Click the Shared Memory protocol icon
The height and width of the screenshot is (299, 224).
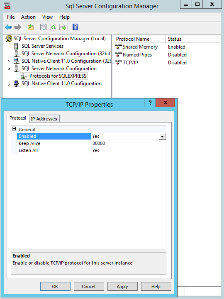118,47
